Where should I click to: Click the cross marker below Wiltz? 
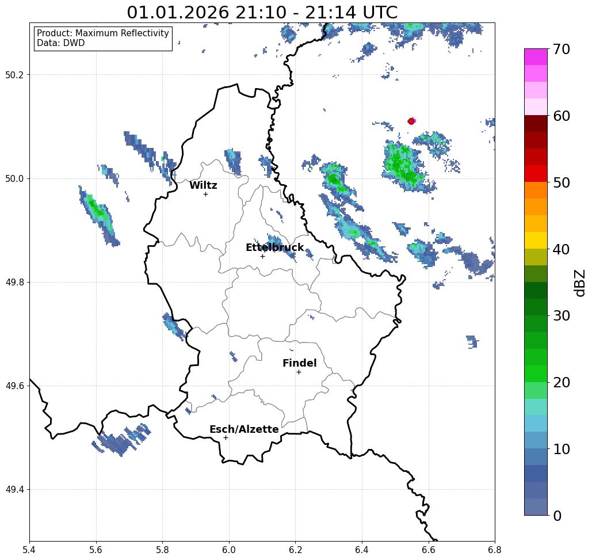coord(205,195)
